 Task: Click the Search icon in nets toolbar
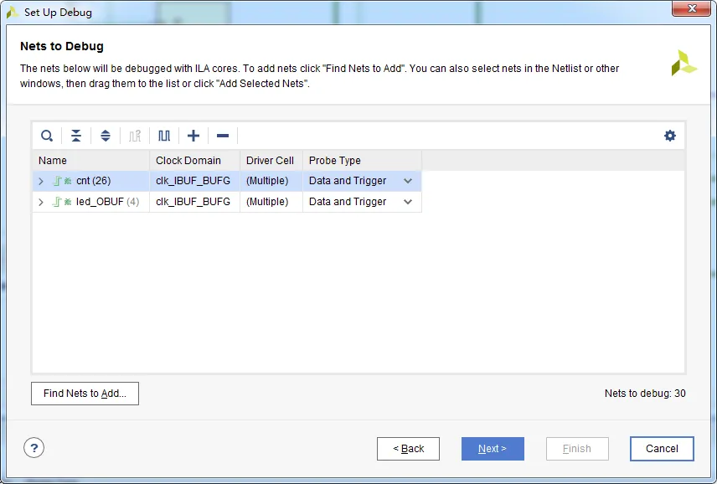(x=47, y=136)
